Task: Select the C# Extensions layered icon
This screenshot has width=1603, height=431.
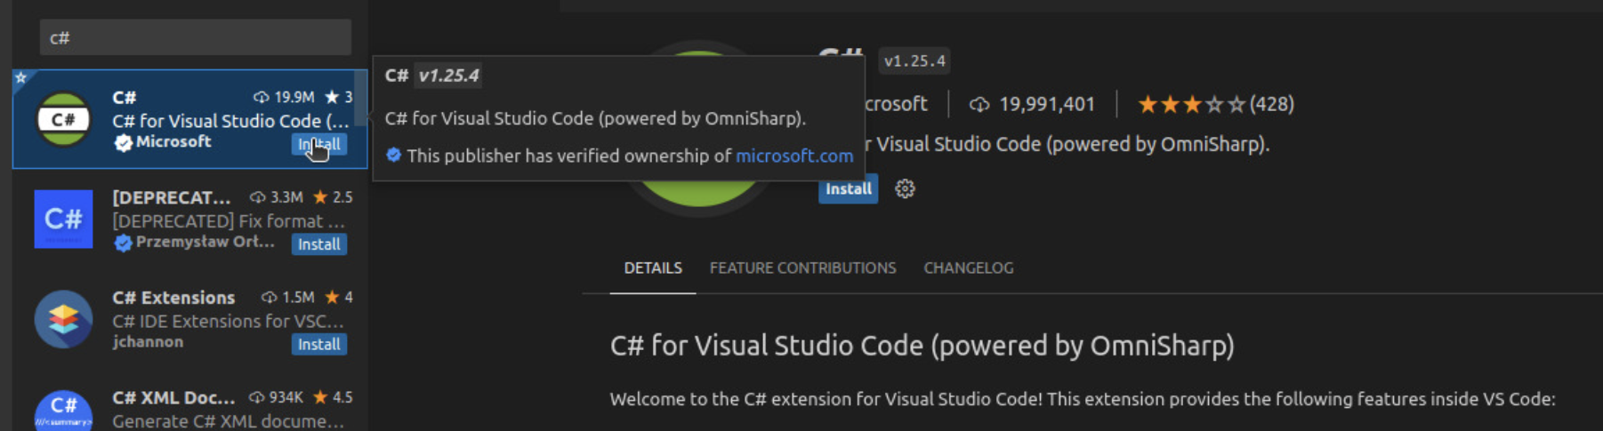Action: pos(63,319)
